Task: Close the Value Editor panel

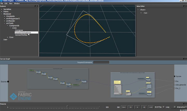Action: 186,6
